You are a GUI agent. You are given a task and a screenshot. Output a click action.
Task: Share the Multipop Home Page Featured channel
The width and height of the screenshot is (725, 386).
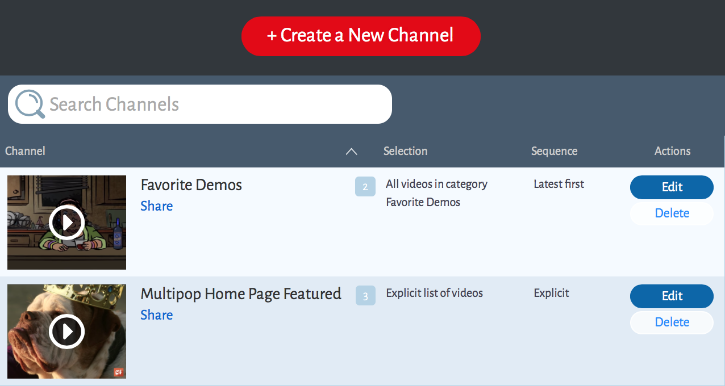pyautogui.click(x=156, y=314)
